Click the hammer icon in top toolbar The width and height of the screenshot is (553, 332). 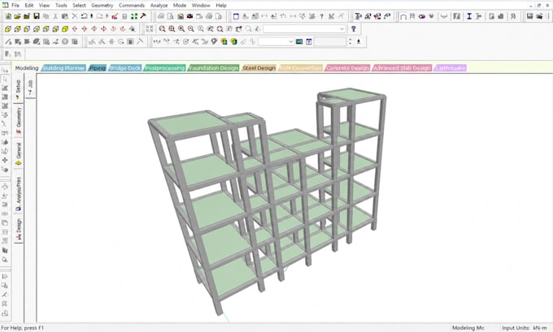tap(143, 16)
